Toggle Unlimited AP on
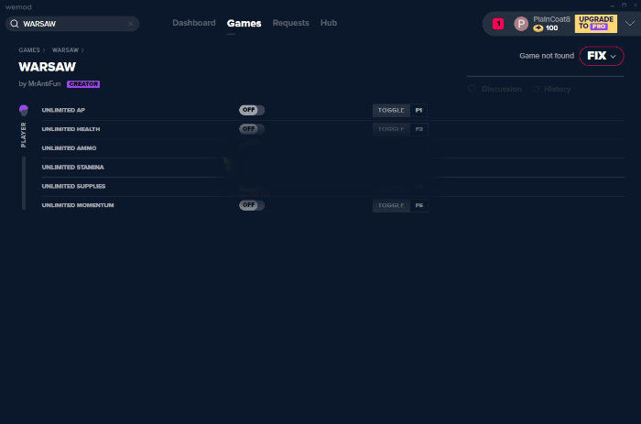The image size is (641, 424). (252, 110)
